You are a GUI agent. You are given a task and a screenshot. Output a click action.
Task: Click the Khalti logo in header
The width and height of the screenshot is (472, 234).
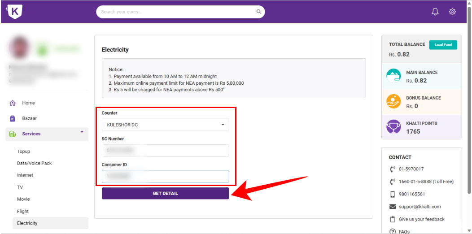click(x=14, y=11)
